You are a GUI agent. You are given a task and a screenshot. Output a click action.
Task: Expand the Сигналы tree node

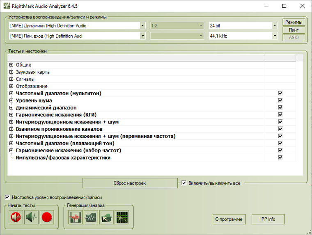[x=11, y=79]
